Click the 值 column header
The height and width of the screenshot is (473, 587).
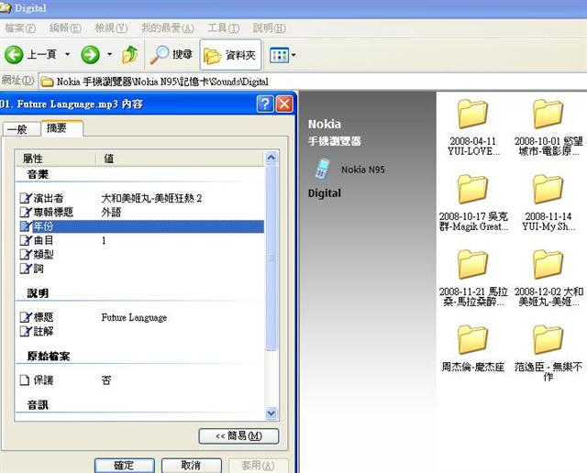180,159
